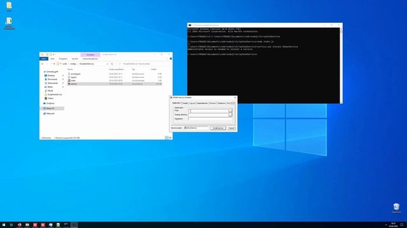Select the Application tab in NSSM
Viewport: 407px width, 228px height.
coord(177,103)
